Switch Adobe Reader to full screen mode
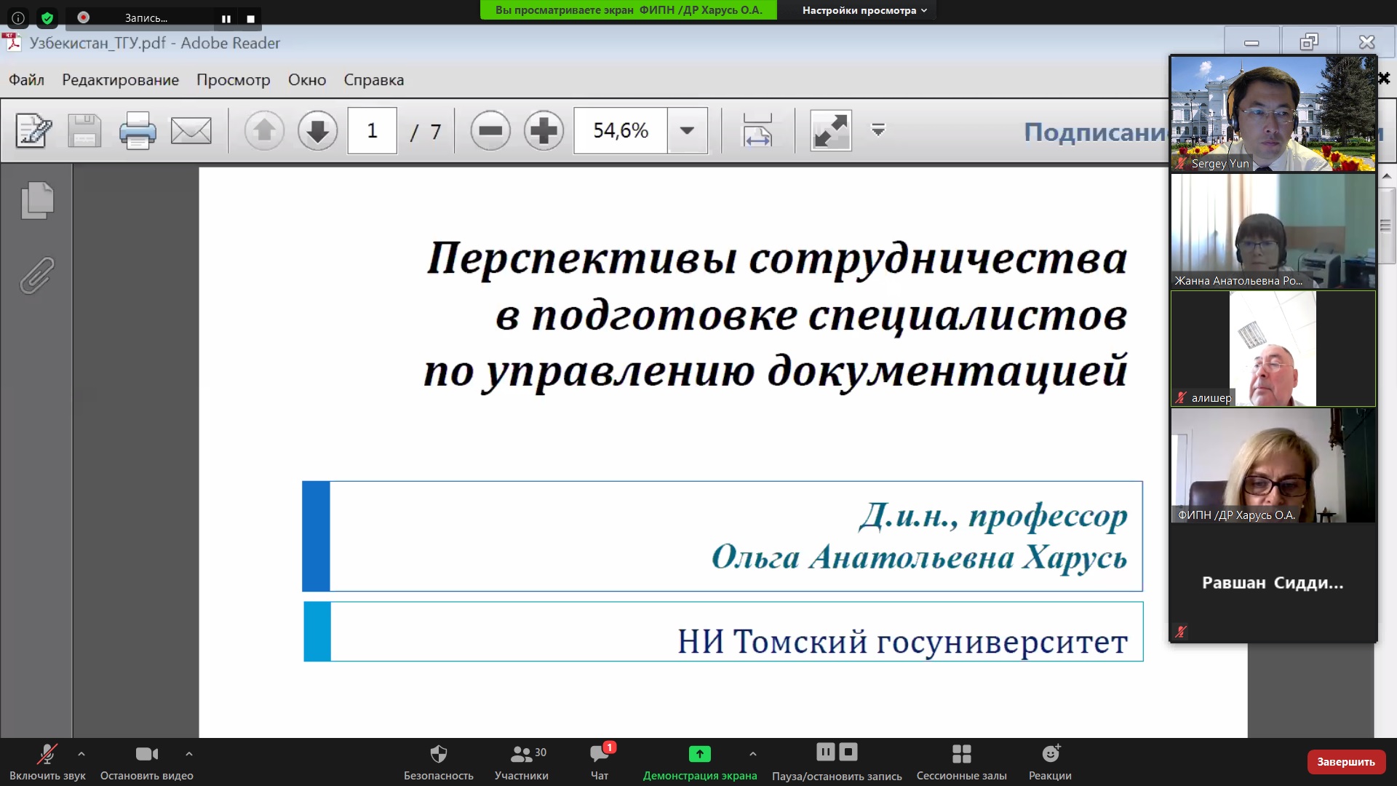The width and height of the screenshot is (1397, 786). pos(830,131)
